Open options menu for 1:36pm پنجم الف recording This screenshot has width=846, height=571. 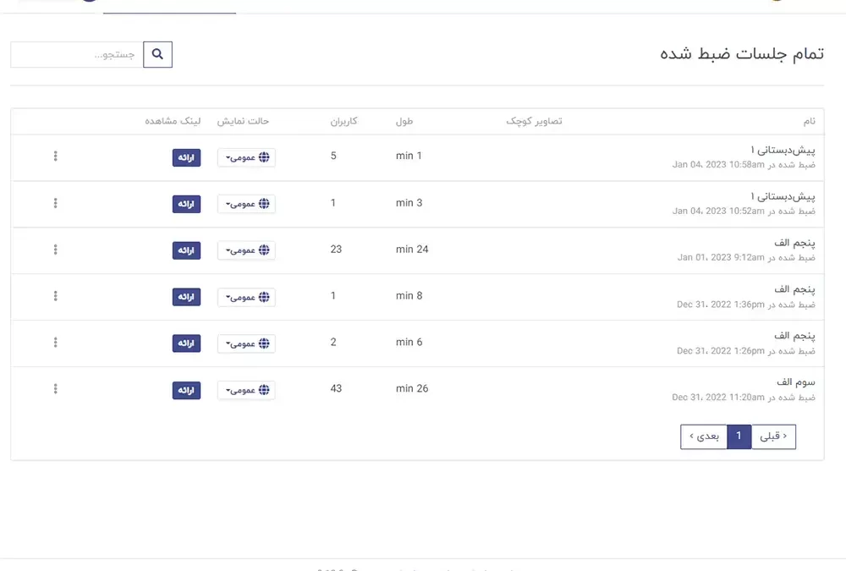pyautogui.click(x=56, y=296)
